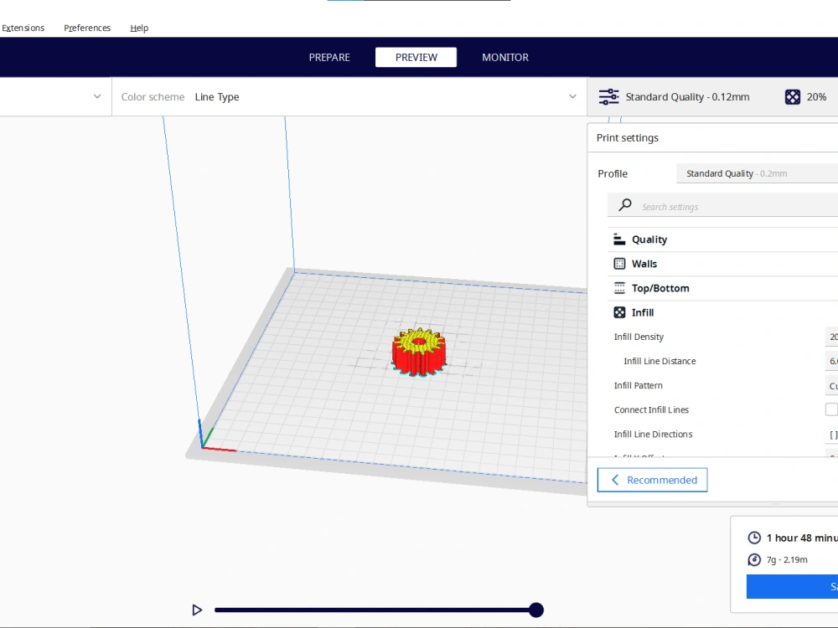Viewport: 838px width, 628px height.
Task: Expand the Walls settings category
Action: pos(722,264)
